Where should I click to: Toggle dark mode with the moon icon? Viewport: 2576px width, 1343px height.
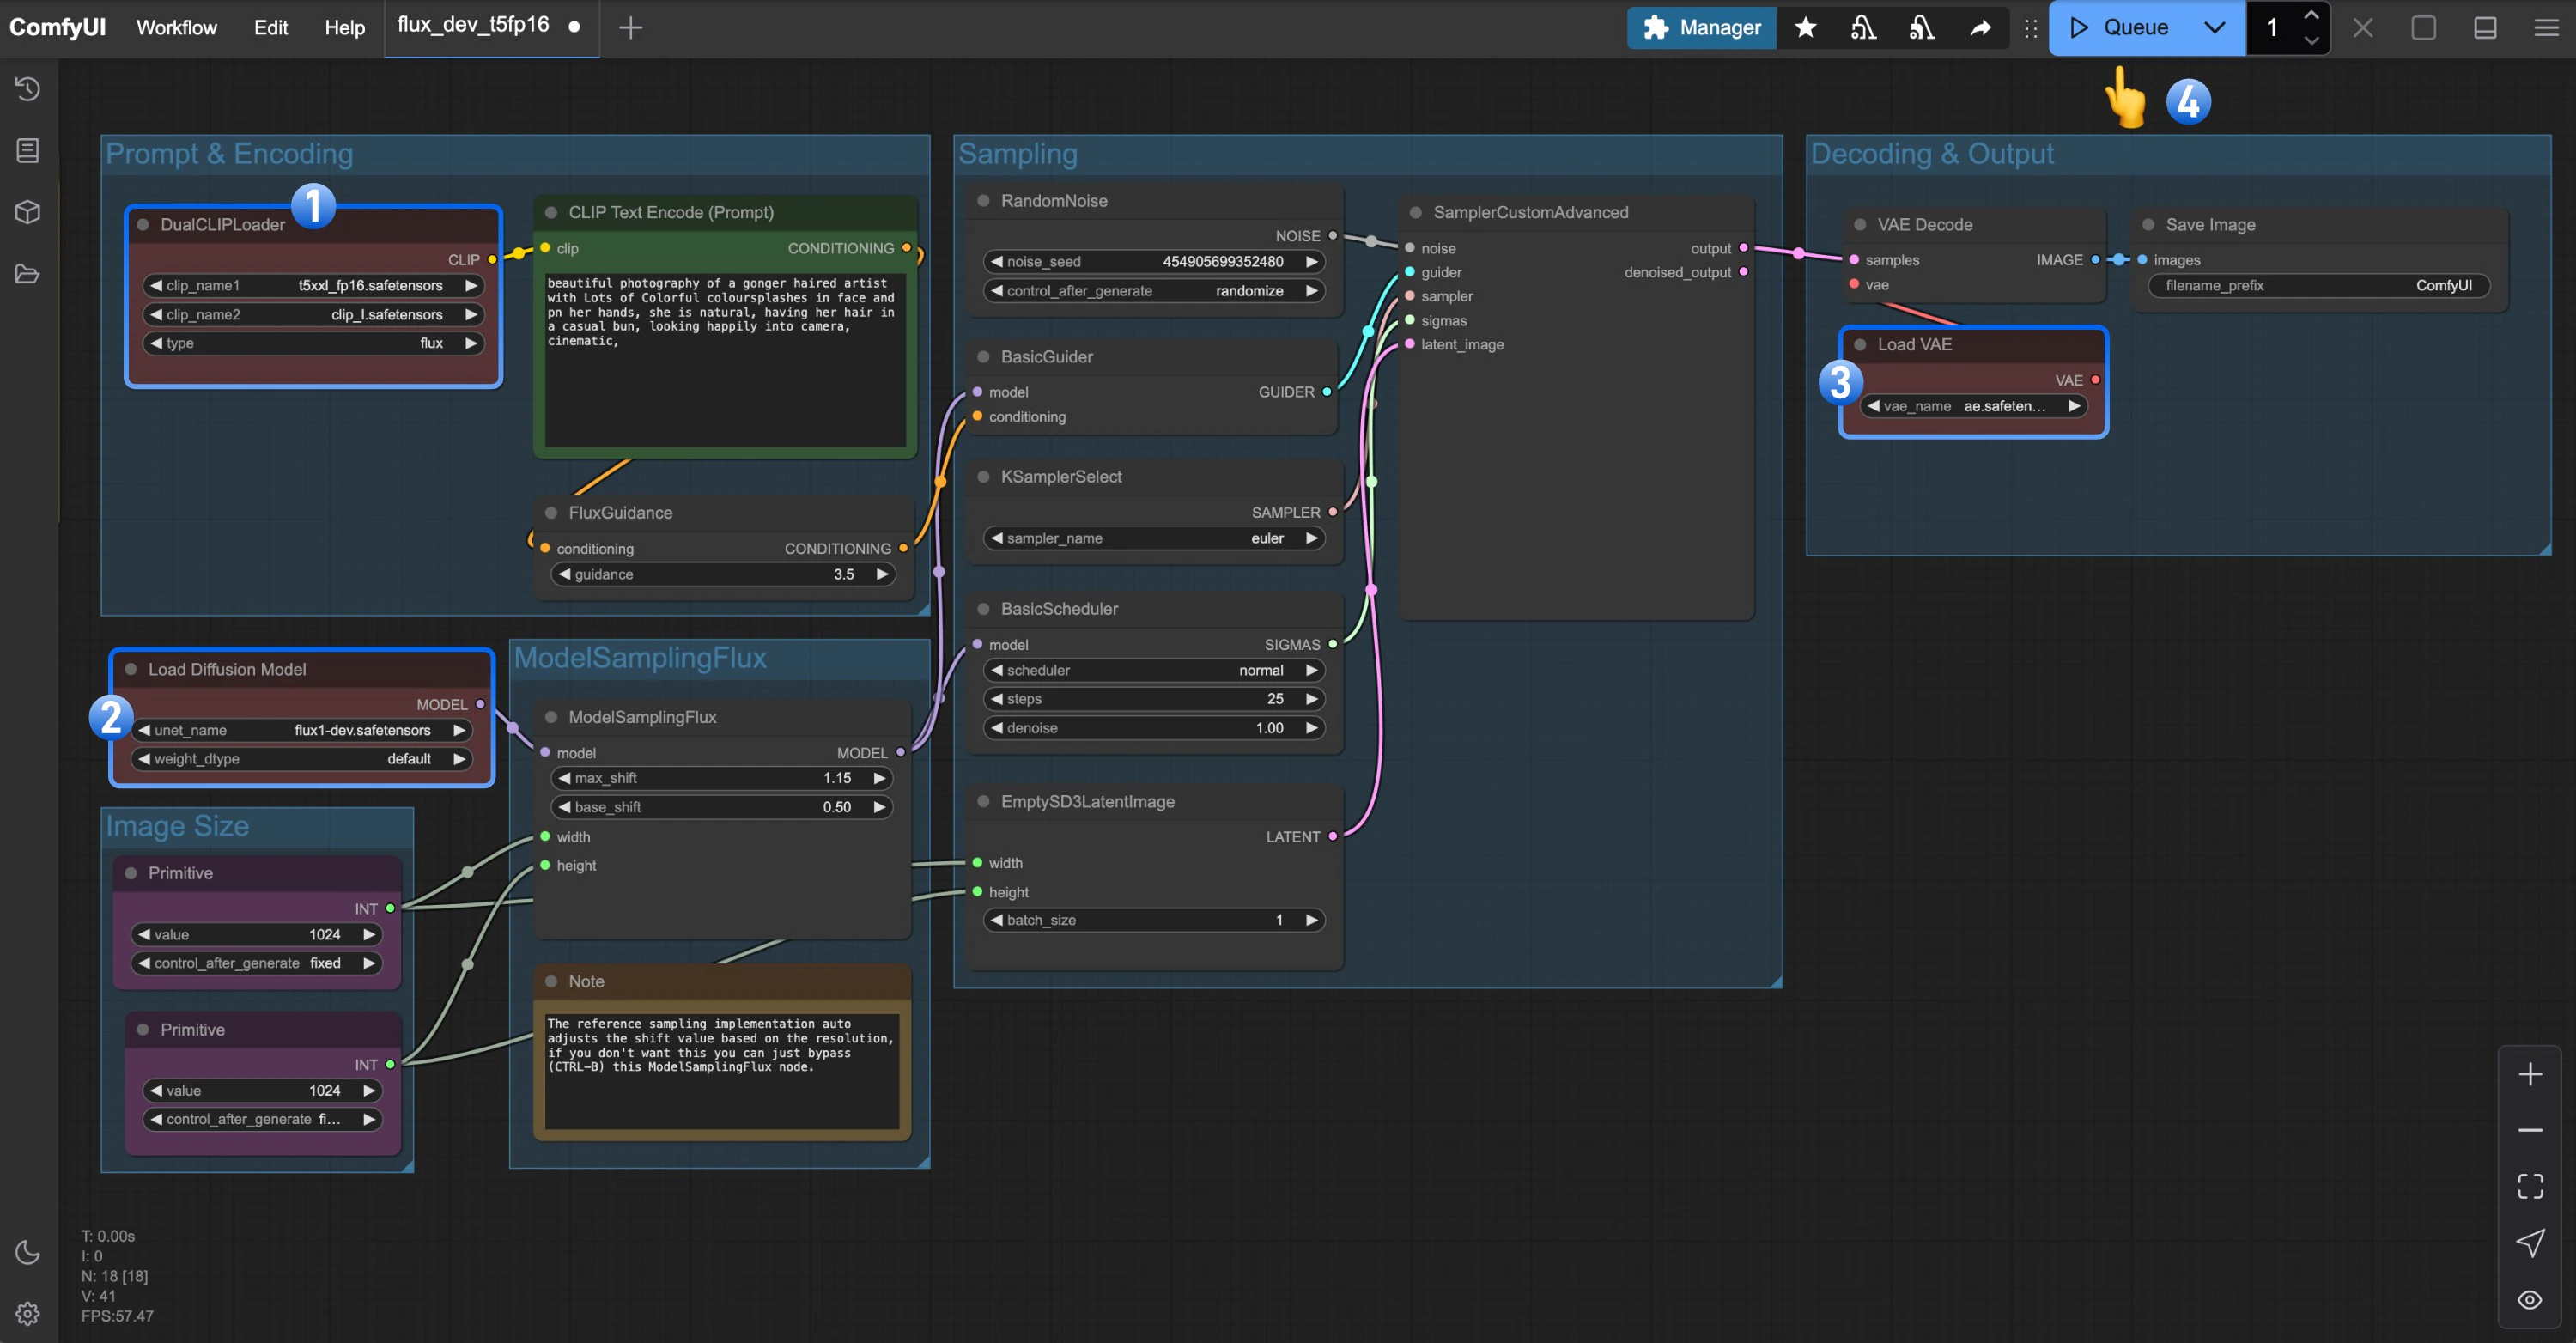pyautogui.click(x=27, y=1251)
